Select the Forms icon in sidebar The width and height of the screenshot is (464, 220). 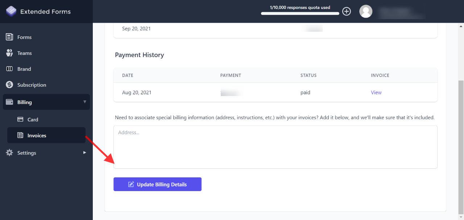[9, 37]
